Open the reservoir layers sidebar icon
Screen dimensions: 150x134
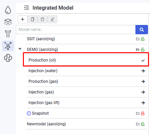pos(8,22)
